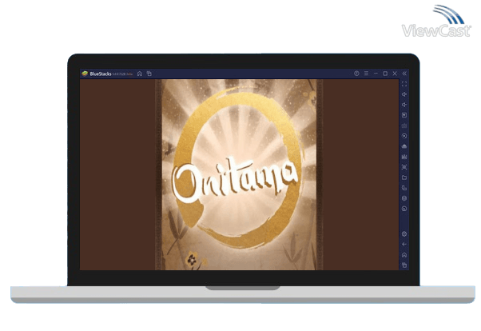Take a screenshot with the capture icon
Viewport: 481px width, 331px height.
(404, 167)
